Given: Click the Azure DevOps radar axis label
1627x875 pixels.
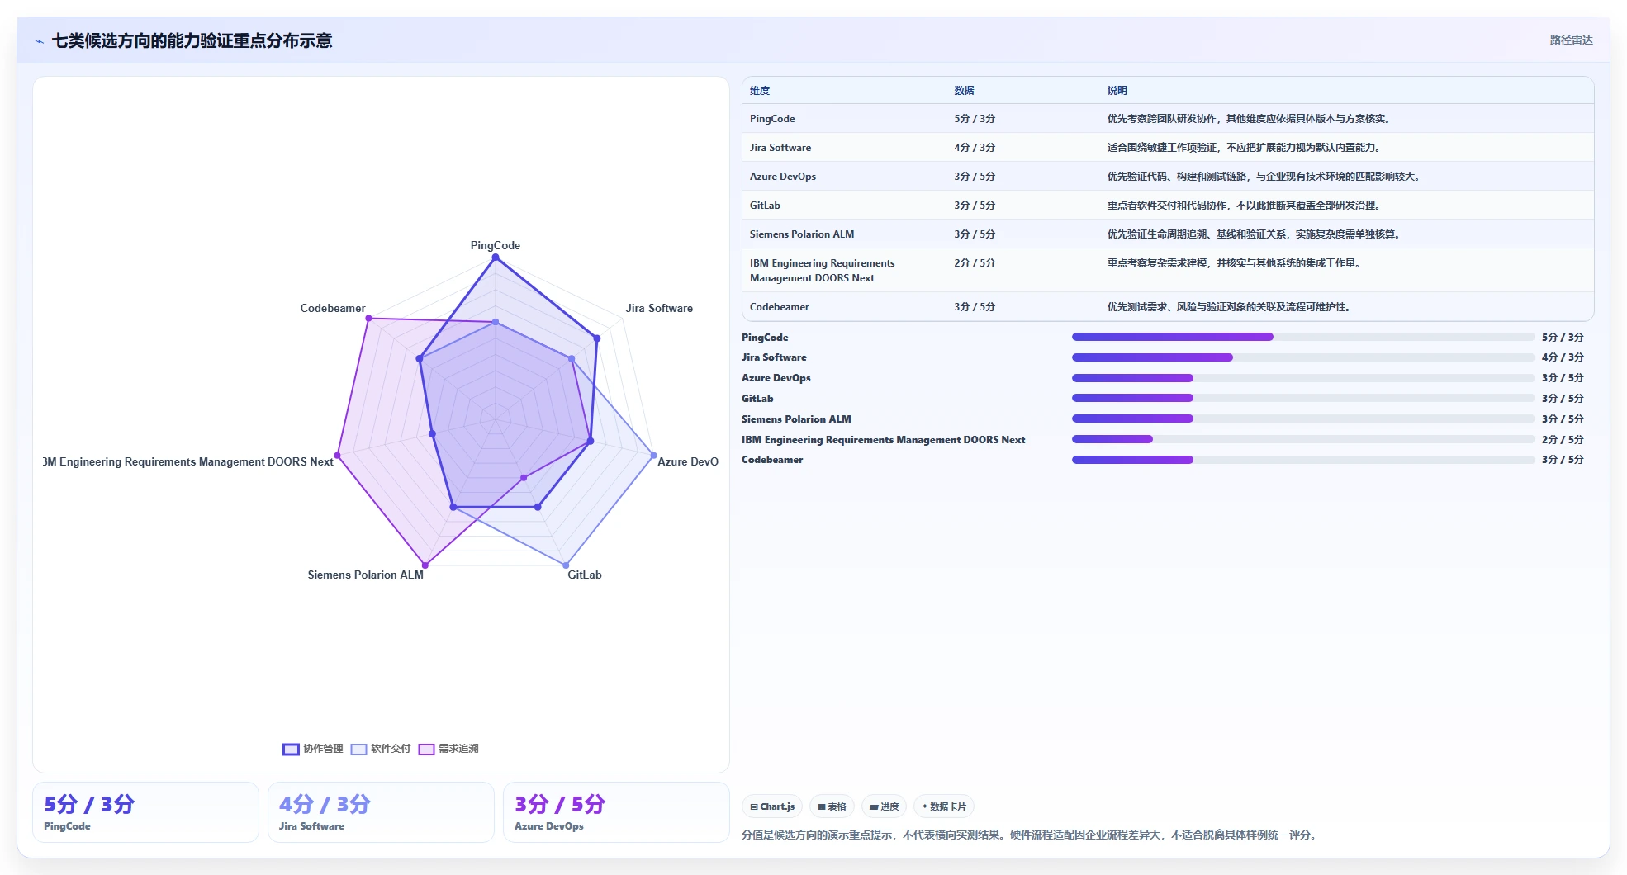Looking at the screenshot, I should pyautogui.click(x=688, y=461).
